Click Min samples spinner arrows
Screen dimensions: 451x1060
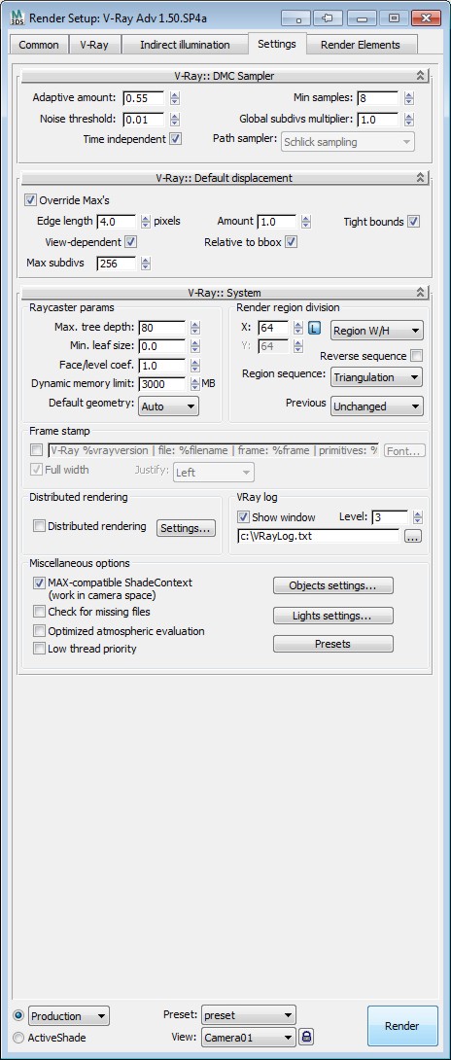click(x=409, y=98)
